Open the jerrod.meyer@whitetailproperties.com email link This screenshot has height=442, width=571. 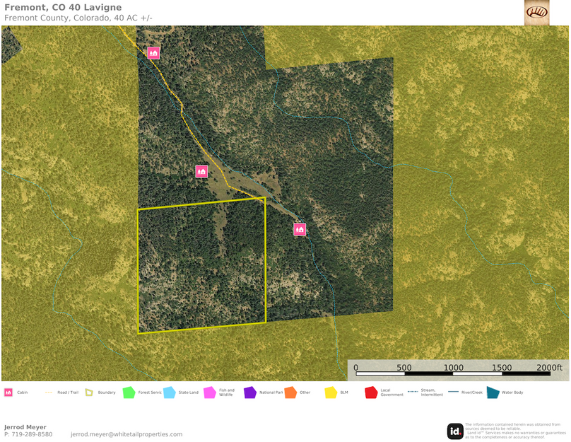pos(126,434)
